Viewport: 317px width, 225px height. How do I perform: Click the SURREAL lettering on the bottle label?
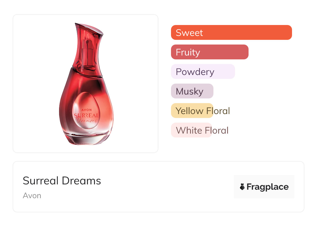tap(86, 115)
